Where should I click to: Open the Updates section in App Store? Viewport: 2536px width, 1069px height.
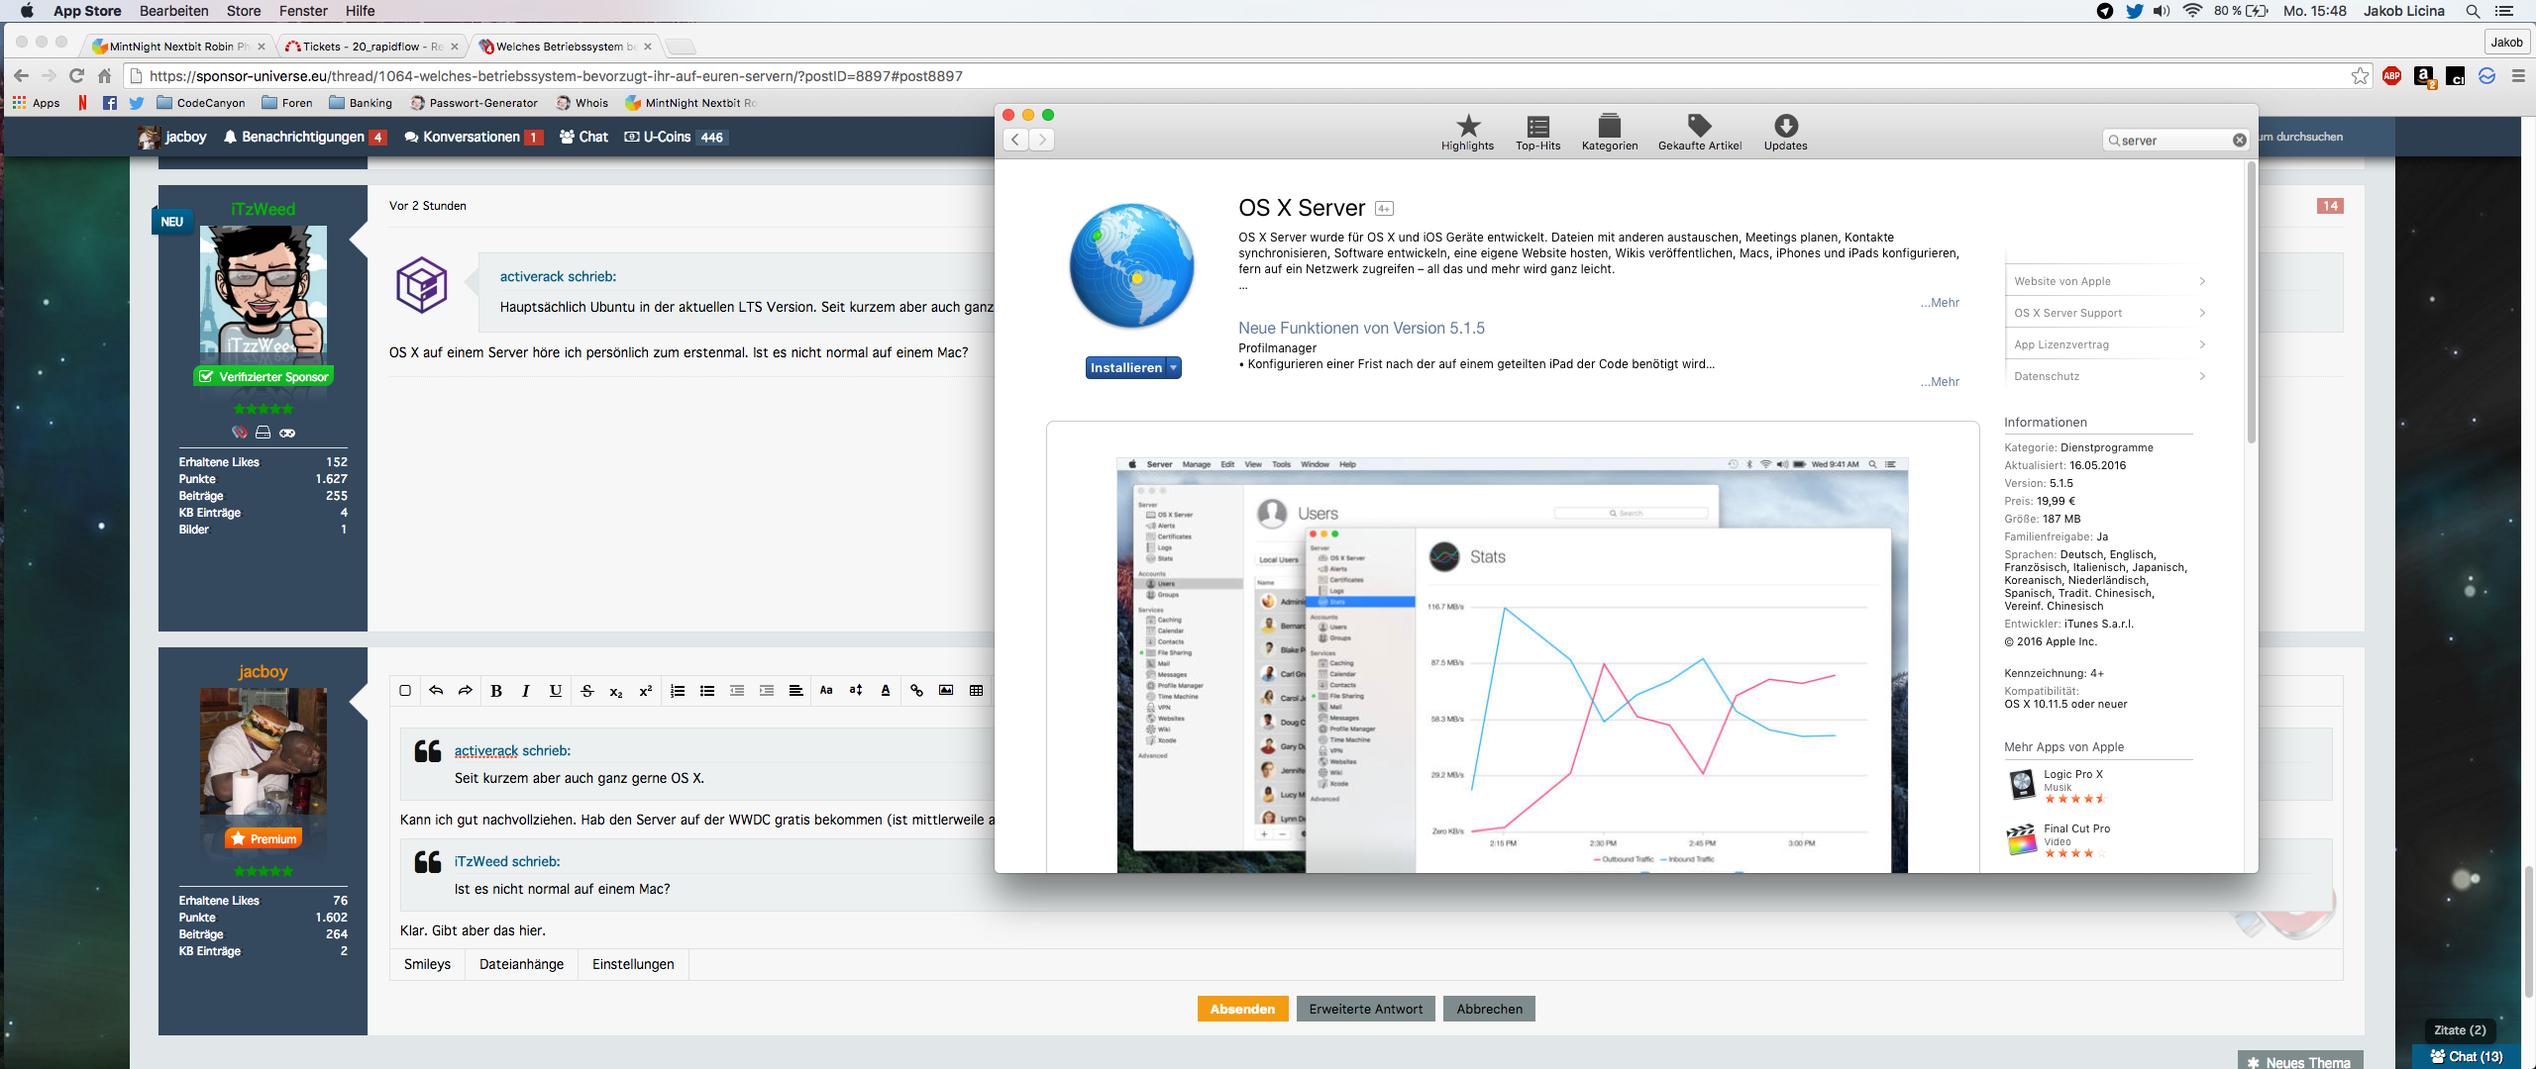(x=1785, y=127)
